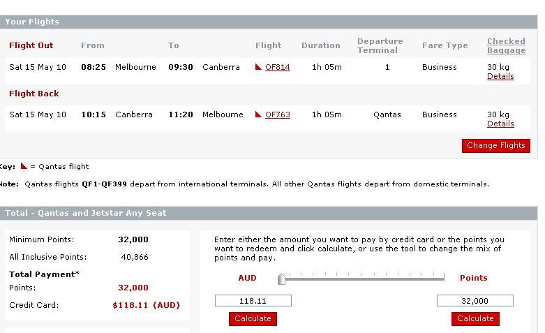Click the AUD amount field showing 118.11

pyautogui.click(x=253, y=301)
